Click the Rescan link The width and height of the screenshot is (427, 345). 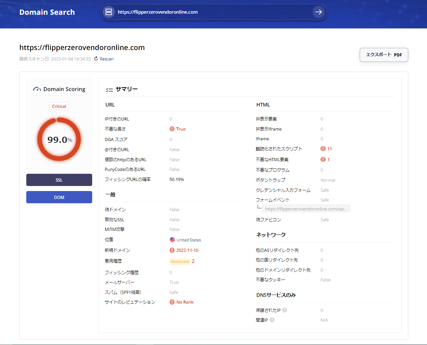tap(107, 59)
